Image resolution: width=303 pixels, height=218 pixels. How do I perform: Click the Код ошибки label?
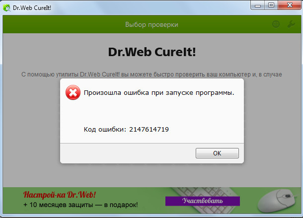pyautogui.click(x=105, y=130)
